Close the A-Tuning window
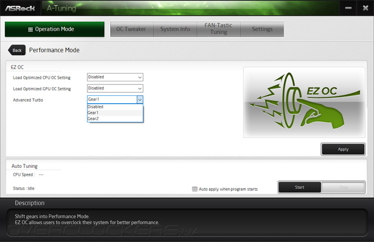Viewport: 374px width, 242px height. pos(365,8)
